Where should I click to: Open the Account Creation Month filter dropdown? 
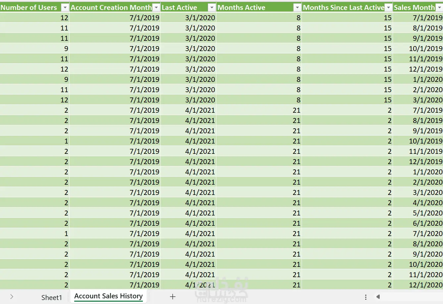tap(156, 8)
